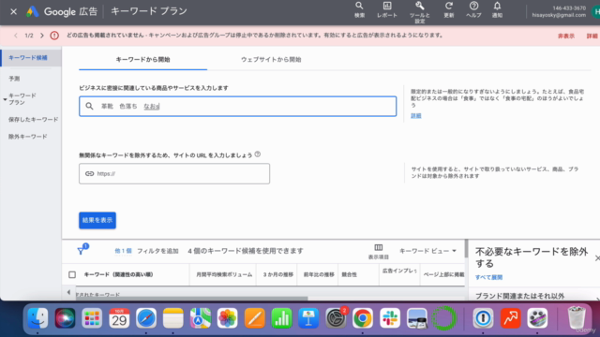Viewport: 600px width, 337px height.
Task: Open Pages from the dock
Action: [254, 318]
